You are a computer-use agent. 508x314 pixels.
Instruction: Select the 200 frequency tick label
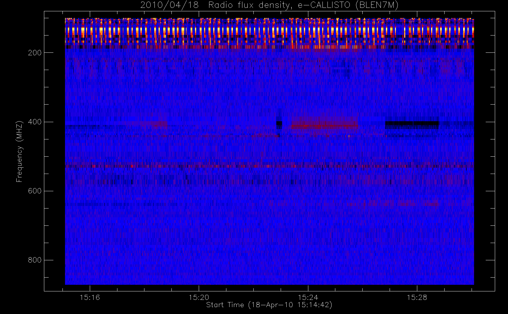(x=35, y=53)
